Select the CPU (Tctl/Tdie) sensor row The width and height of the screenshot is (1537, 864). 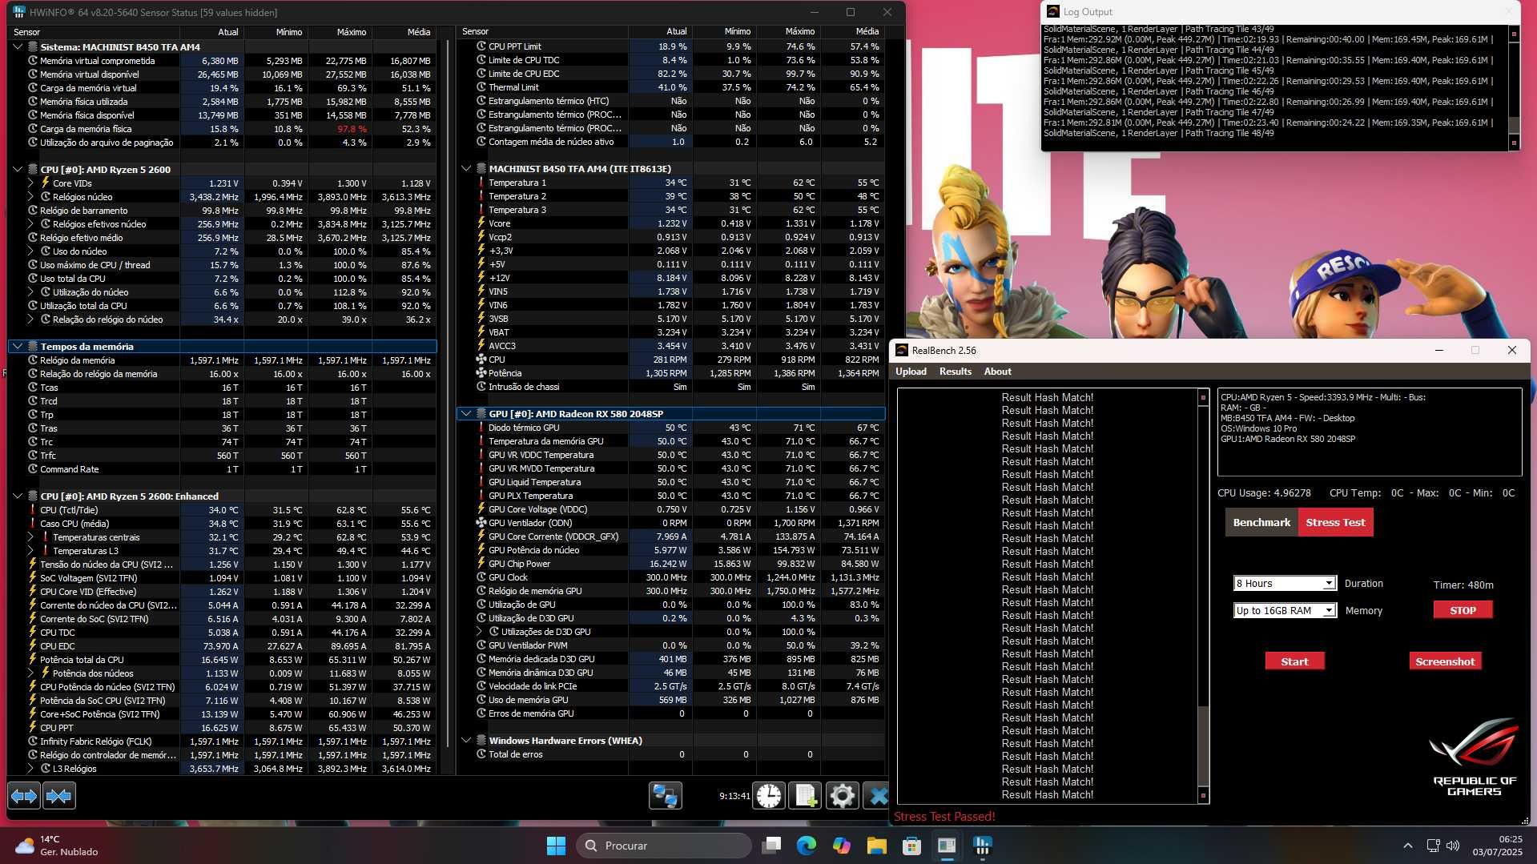[x=223, y=510]
